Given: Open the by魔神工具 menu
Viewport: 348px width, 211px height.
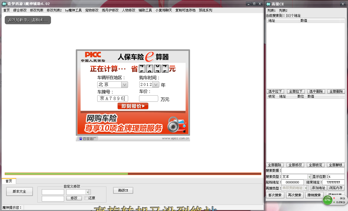Looking at the screenshot, I should tap(73, 10).
